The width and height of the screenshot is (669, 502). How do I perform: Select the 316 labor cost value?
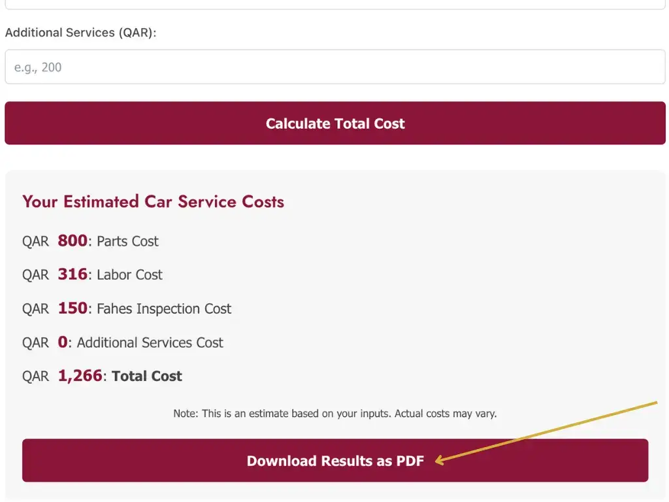[x=73, y=275]
